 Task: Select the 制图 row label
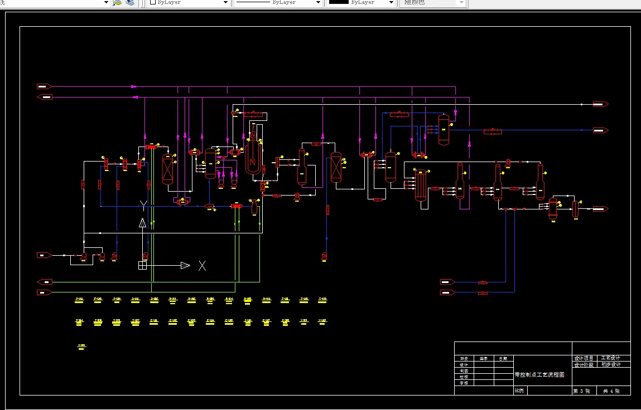pyautogui.click(x=464, y=371)
